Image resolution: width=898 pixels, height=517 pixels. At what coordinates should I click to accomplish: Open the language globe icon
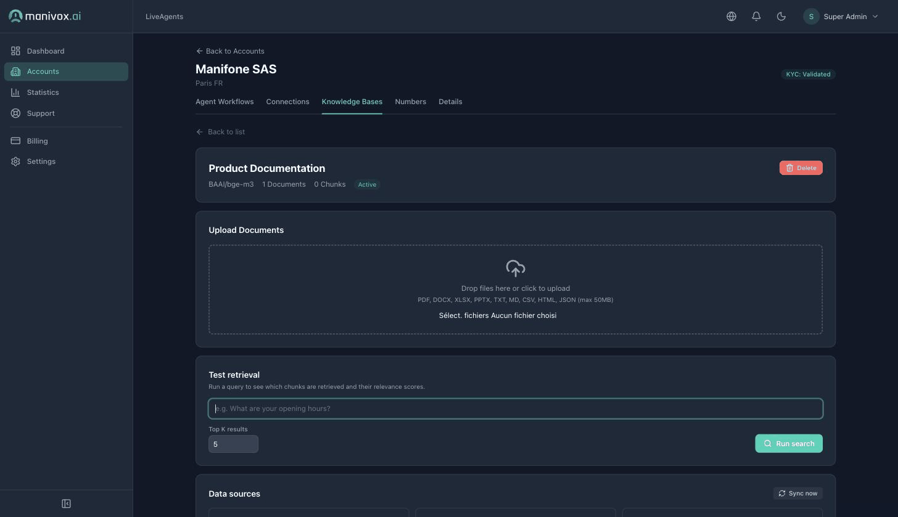tap(731, 17)
